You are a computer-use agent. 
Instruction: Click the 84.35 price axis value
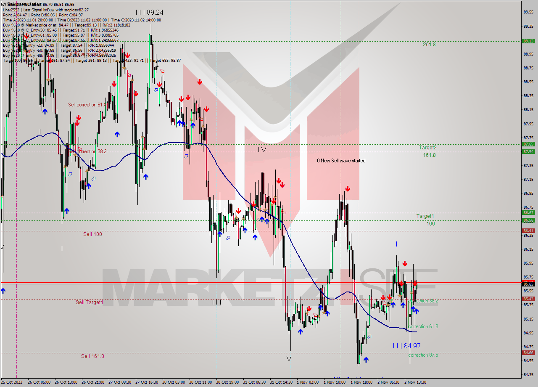(x=528, y=374)
